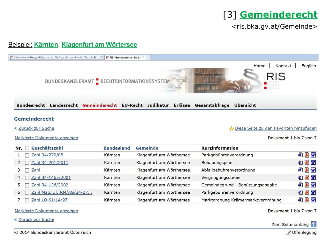Check the box for Zahl LO 61/14/97
The width and height of the screenshot is (327, 245).
[x=27, y=200]
